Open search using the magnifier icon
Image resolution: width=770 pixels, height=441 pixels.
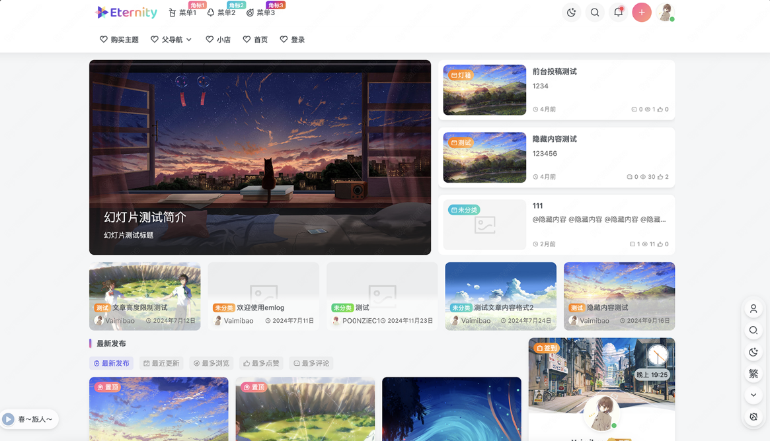click(x=594, y=12)
